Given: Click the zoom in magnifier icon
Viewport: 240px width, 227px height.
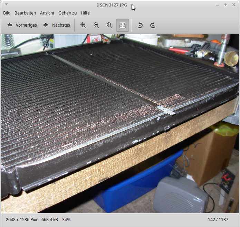Looking at the screenshot, I should pos(83,25).
